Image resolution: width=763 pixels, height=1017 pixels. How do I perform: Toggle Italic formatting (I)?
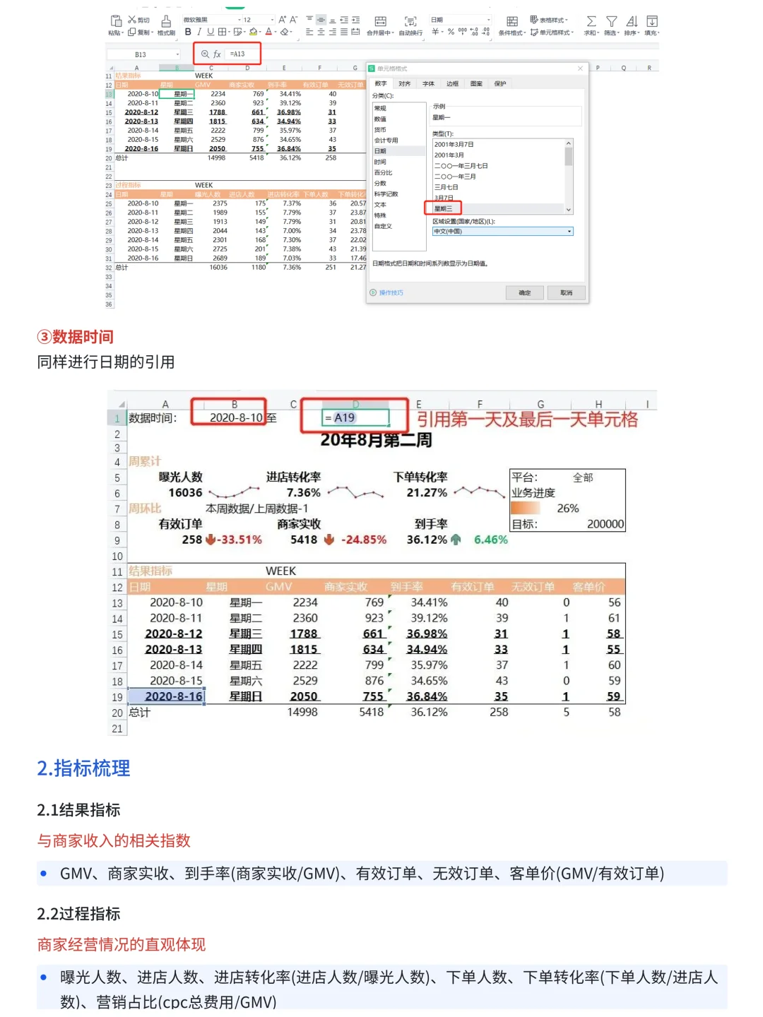(199, 32)
